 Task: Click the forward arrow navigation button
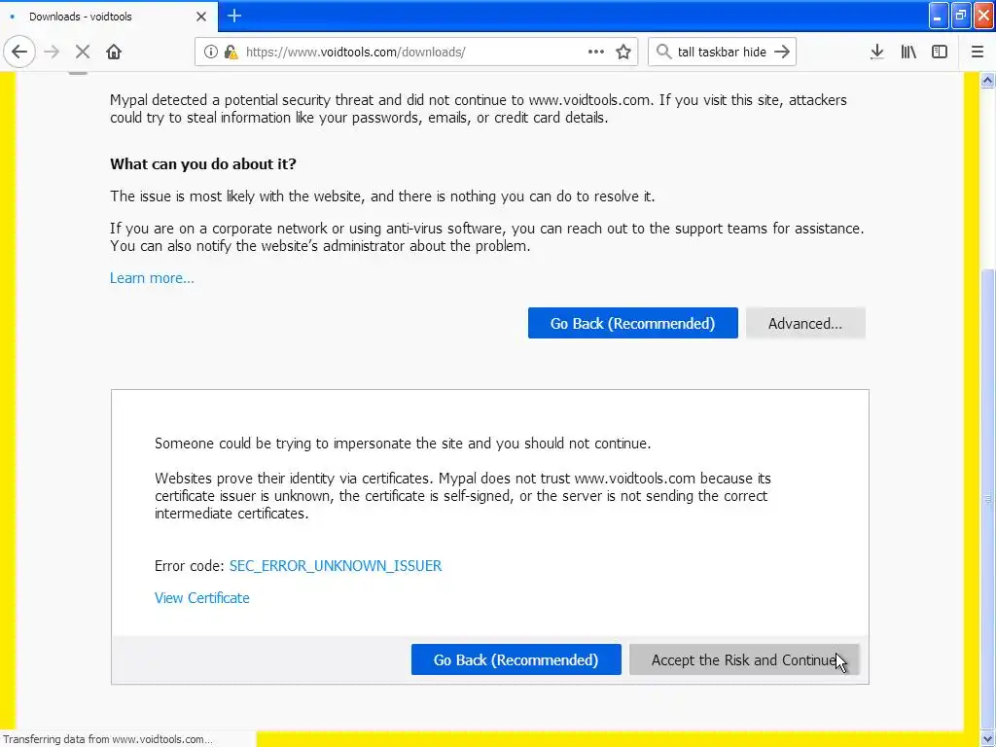click(x=52, y=53)
